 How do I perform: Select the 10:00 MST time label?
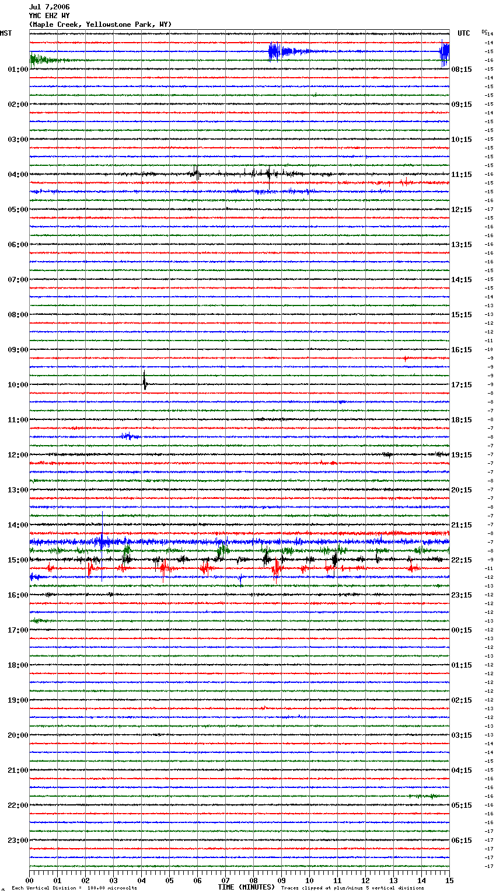[x=18, y=385]
